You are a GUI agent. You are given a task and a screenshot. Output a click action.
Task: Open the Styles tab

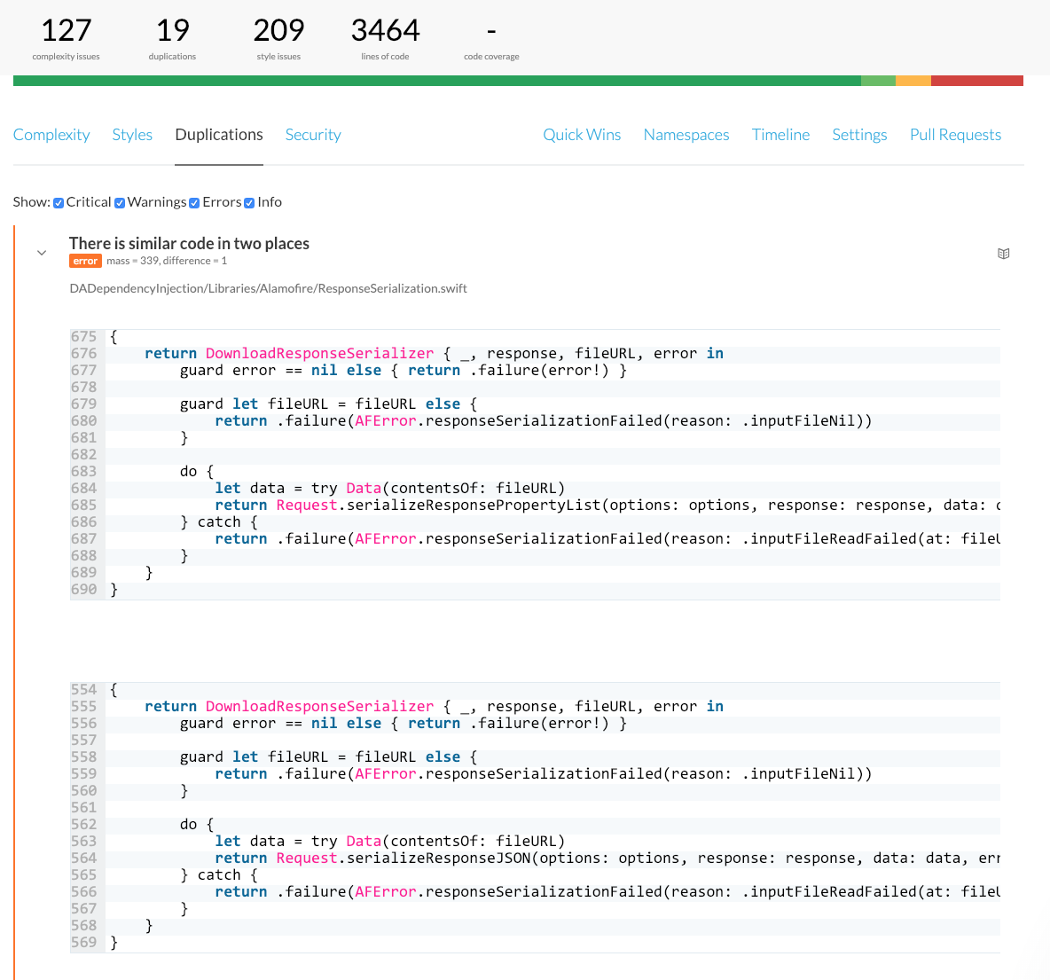pyautogui.click(x=132, y=135)
